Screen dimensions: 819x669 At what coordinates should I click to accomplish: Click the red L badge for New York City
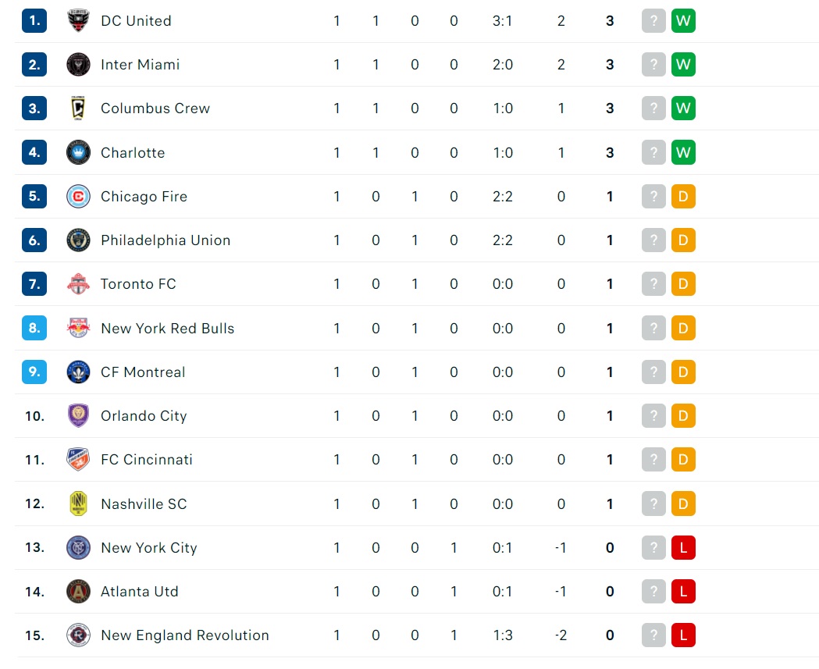pos(683,547)
